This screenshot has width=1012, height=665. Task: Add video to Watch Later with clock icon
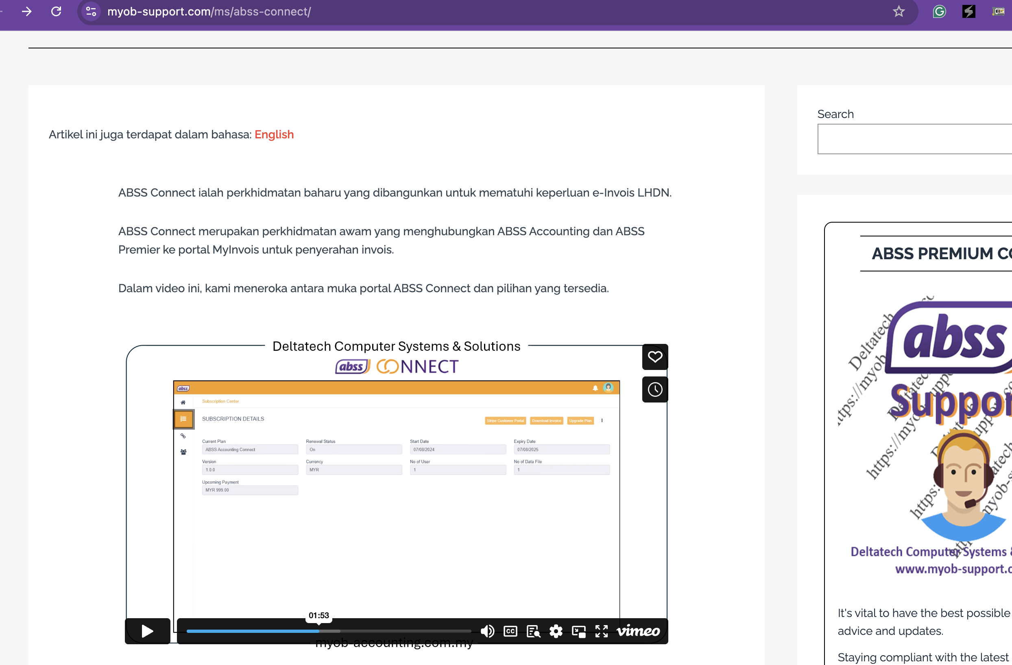click(x=655, y=389)
